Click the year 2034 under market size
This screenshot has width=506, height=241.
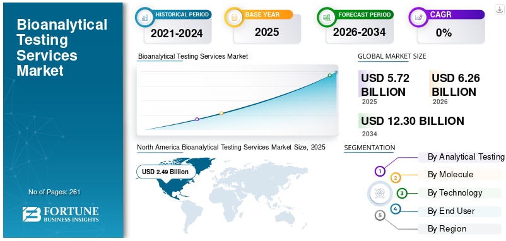(x=369, y=134)
